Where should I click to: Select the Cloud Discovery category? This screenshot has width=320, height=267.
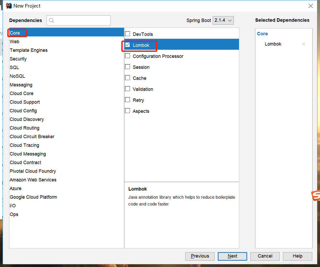point(67,119)
